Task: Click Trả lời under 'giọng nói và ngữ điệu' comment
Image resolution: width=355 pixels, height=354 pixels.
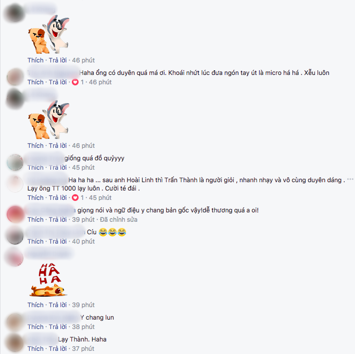Action: tap(58, 220)
